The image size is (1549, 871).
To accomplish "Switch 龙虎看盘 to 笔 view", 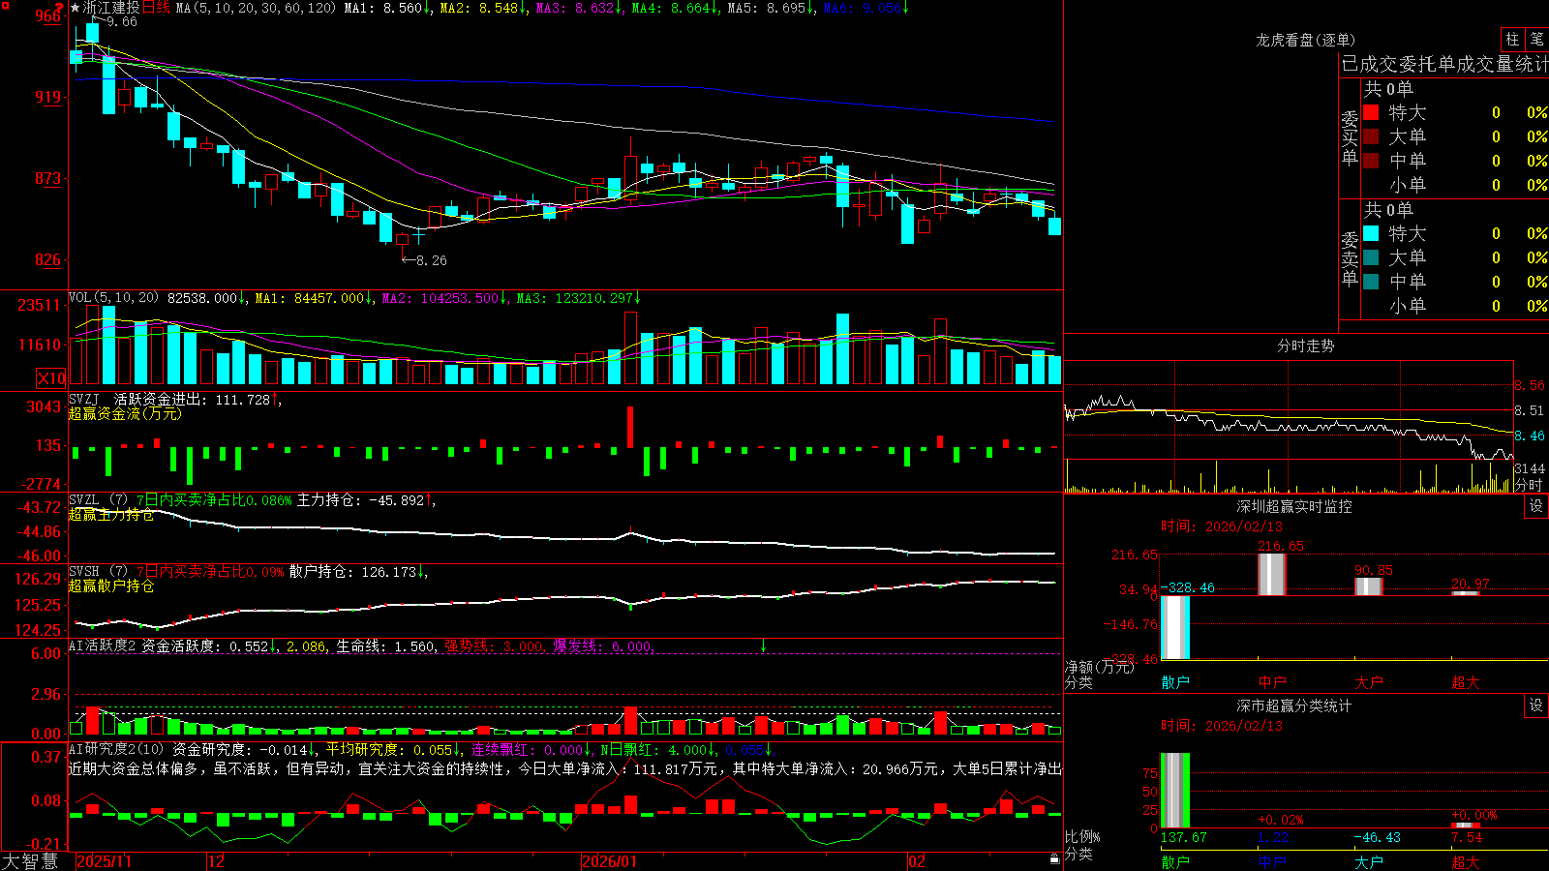I will pos(1536,39).
